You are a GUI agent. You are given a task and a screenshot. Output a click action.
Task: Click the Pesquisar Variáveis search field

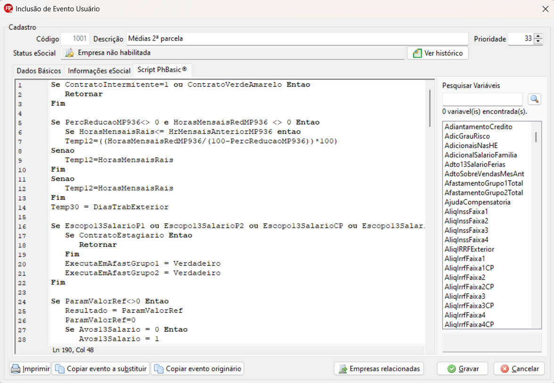pyautogui.click(x=482, y=99)
